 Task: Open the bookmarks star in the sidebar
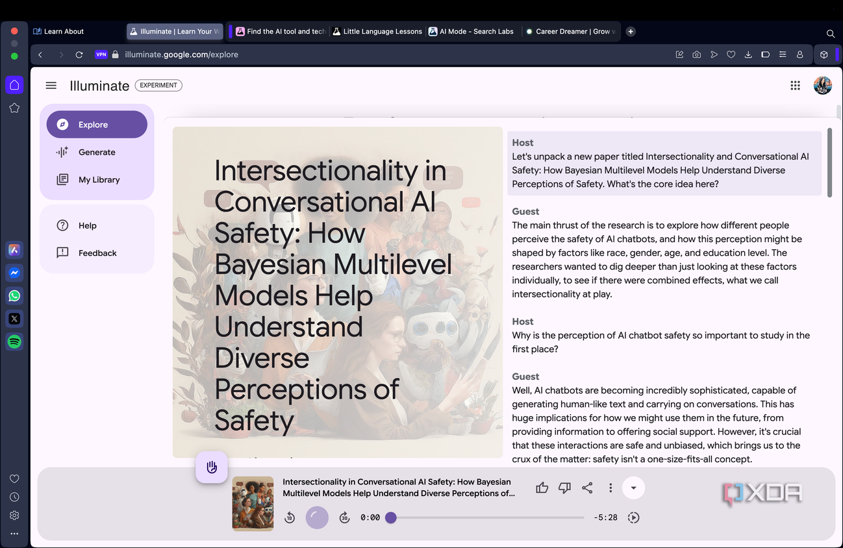point(14,108)
